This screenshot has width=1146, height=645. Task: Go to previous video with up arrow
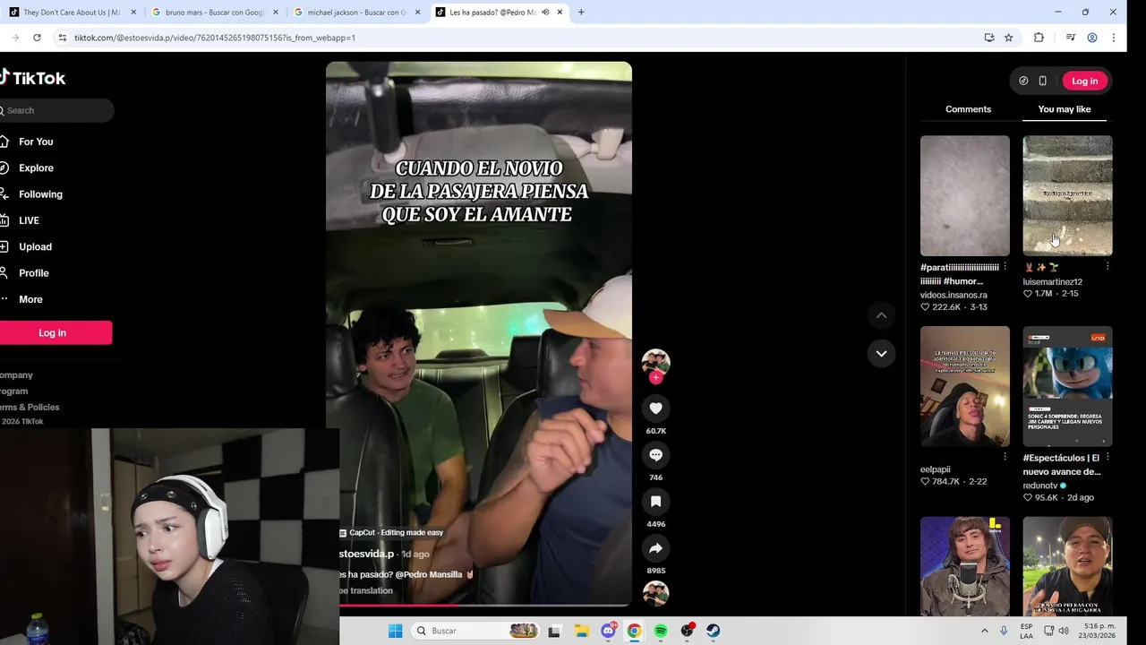tap(881, 314)
